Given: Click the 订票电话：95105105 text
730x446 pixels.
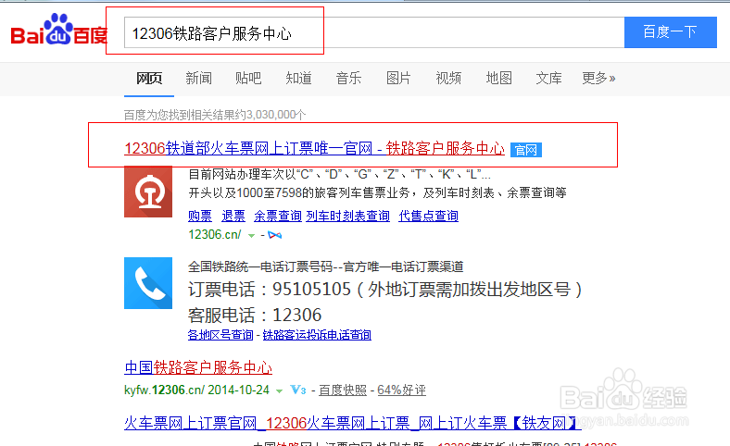Looking at the screenshot, I should [x=269, y=290].
